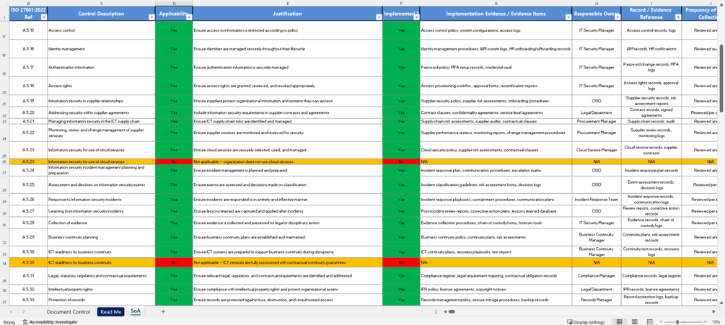This screenshot has width=725, height=325.
Task: Open Accessibility: Investigate in status bar
Action: (50, 322)
